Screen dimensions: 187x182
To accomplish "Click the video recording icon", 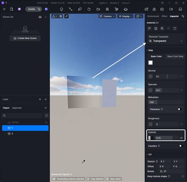I will [171, 9].
